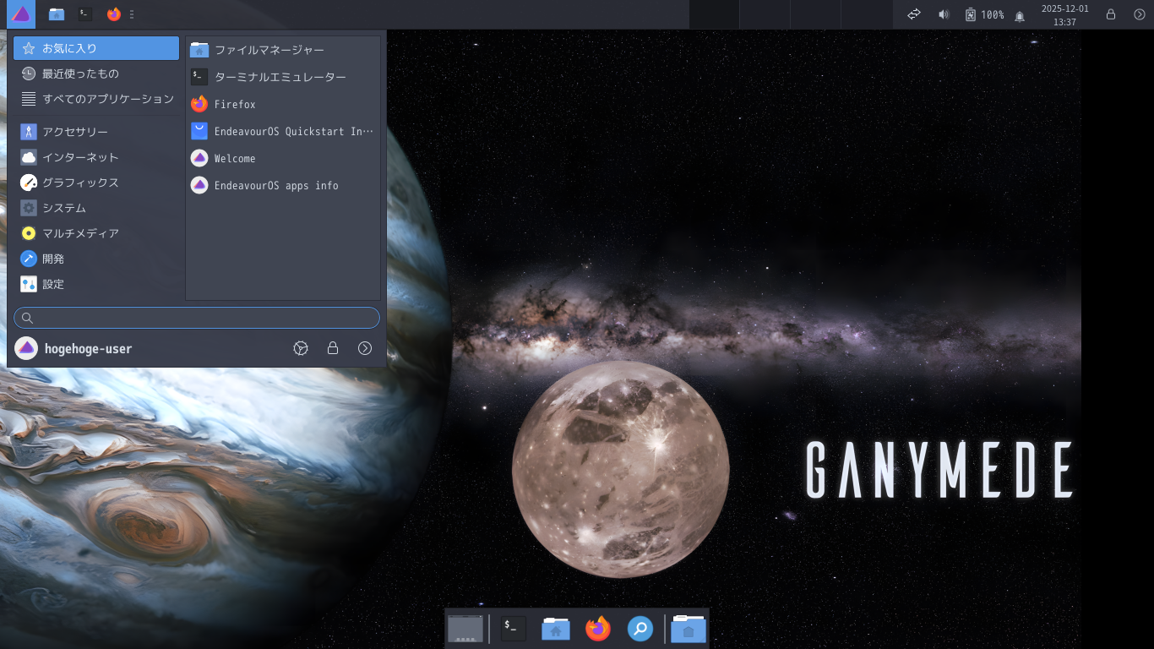This screenshot has width=1154, height=649.
Task: Toggle notifications with the bell icon
Action: coord(1019,14)
